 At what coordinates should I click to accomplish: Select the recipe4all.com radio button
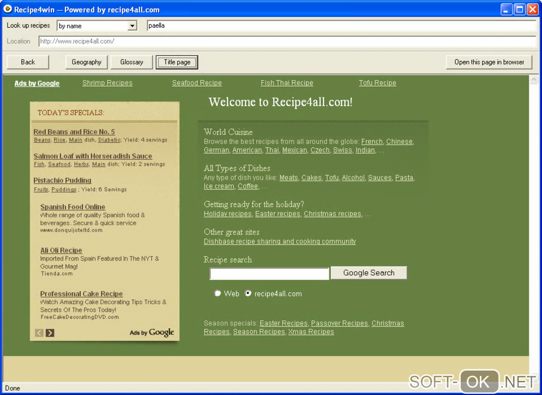point(248,293)
